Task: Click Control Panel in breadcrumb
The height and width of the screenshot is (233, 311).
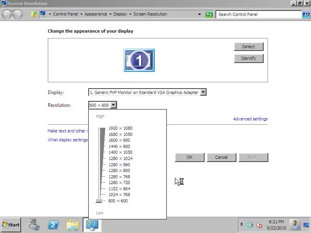Action: (65, 14)
